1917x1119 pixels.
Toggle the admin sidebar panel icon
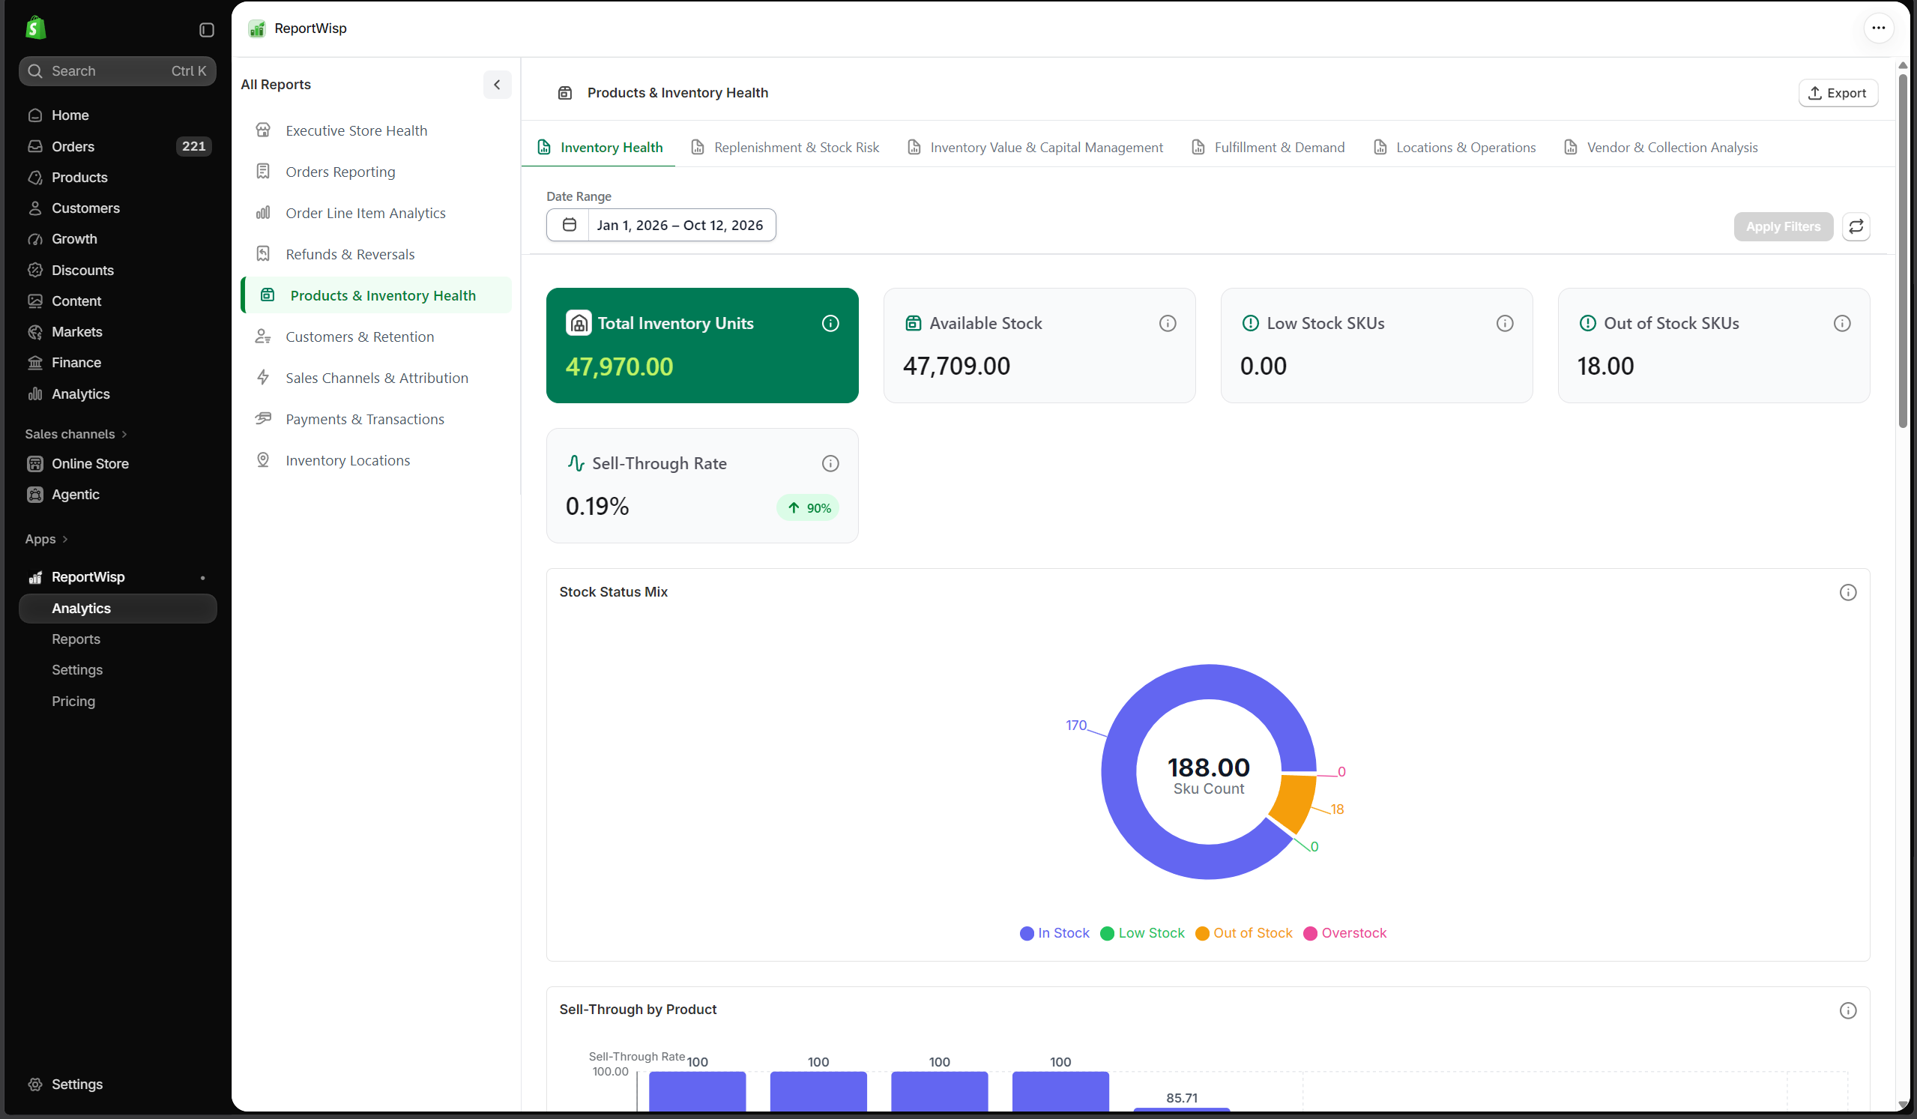206,30
